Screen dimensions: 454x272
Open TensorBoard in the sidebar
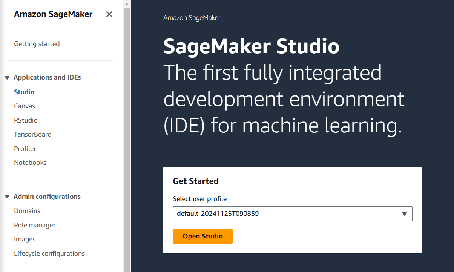click(x=33, y=134)
